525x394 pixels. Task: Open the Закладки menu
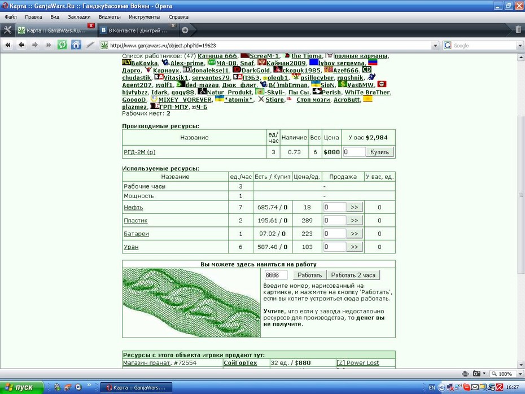pos(79,17)
